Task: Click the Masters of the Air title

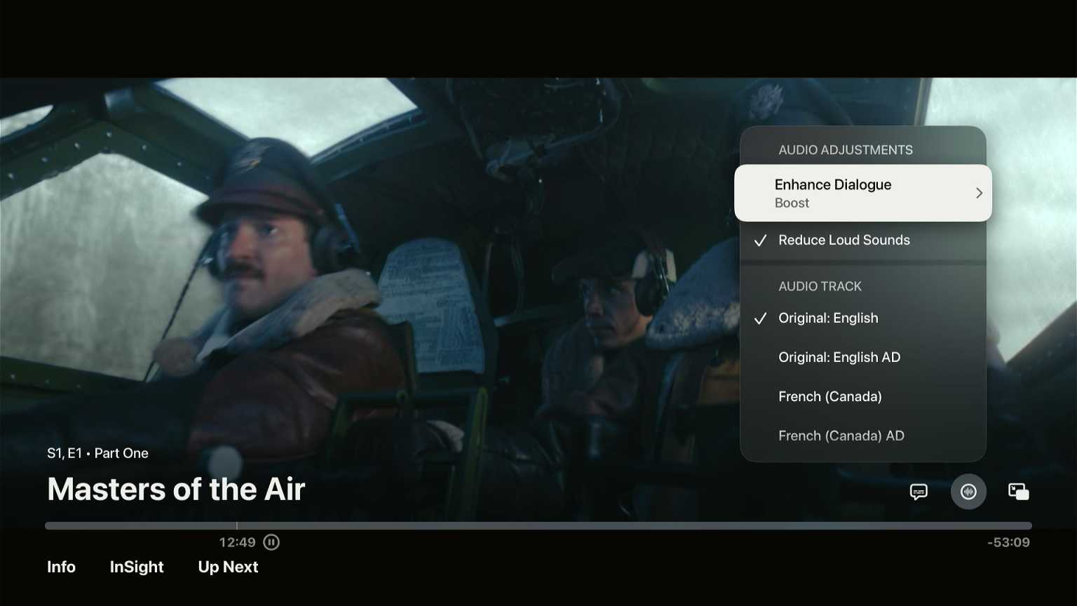Action: click(x=175, y=489)
